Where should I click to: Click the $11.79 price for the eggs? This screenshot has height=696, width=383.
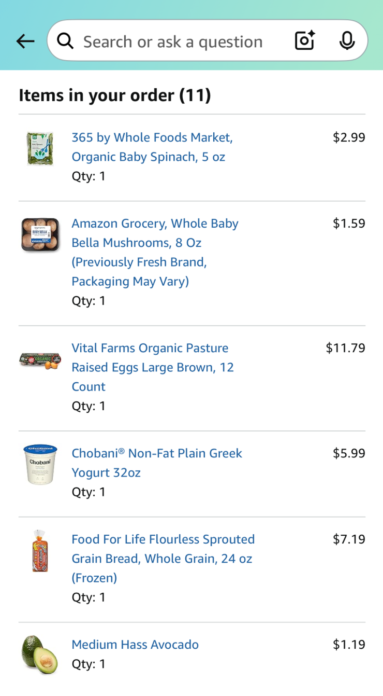[x=345, y=348]
